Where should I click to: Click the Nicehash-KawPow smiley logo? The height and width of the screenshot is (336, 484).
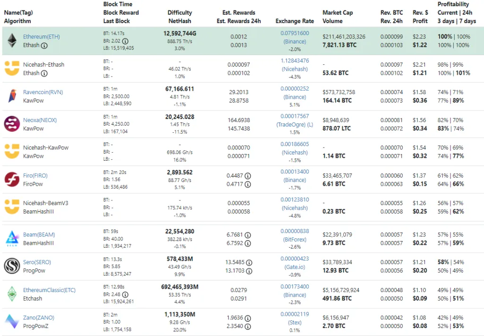(12, 152)
